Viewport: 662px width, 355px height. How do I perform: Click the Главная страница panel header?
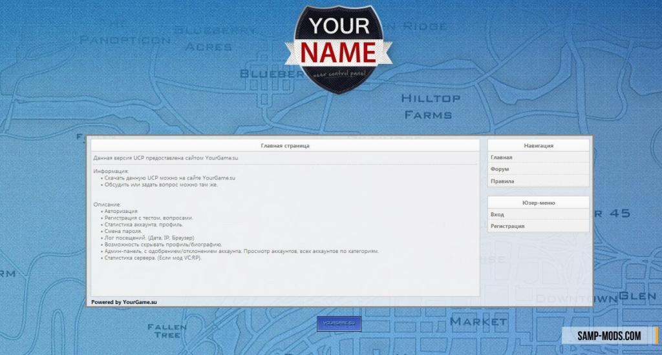coord(285,145)
